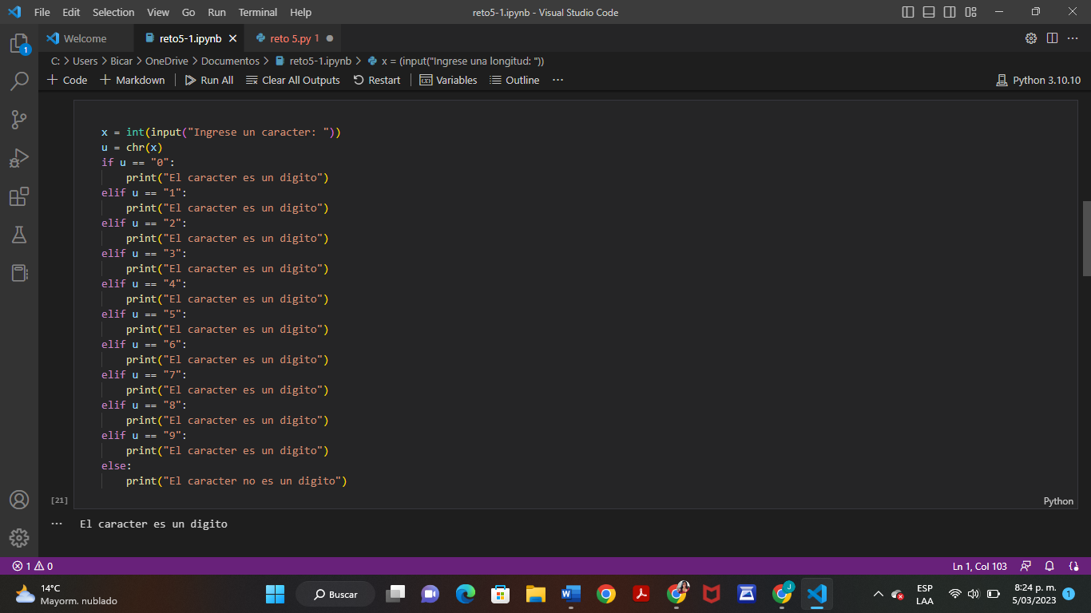The image size is (1091, 613).
Task: Restart the notebook kernel
Action: [376, 80]
